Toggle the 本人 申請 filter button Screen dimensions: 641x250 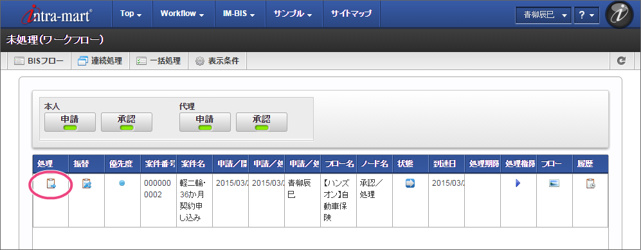tap(70, 122)
